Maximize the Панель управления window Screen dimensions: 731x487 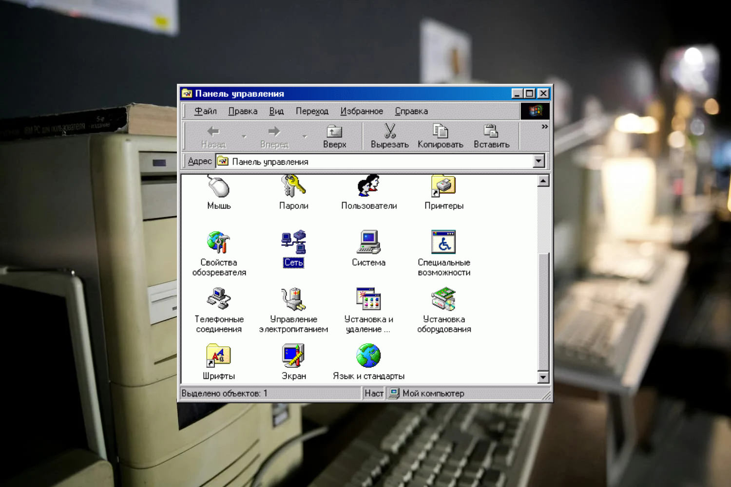(529, 94)
